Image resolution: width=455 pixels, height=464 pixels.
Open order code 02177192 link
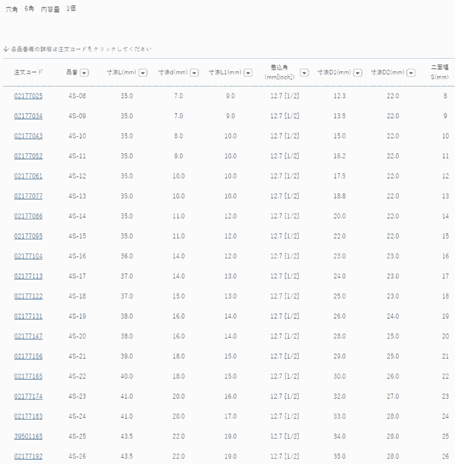pos(29,457)
